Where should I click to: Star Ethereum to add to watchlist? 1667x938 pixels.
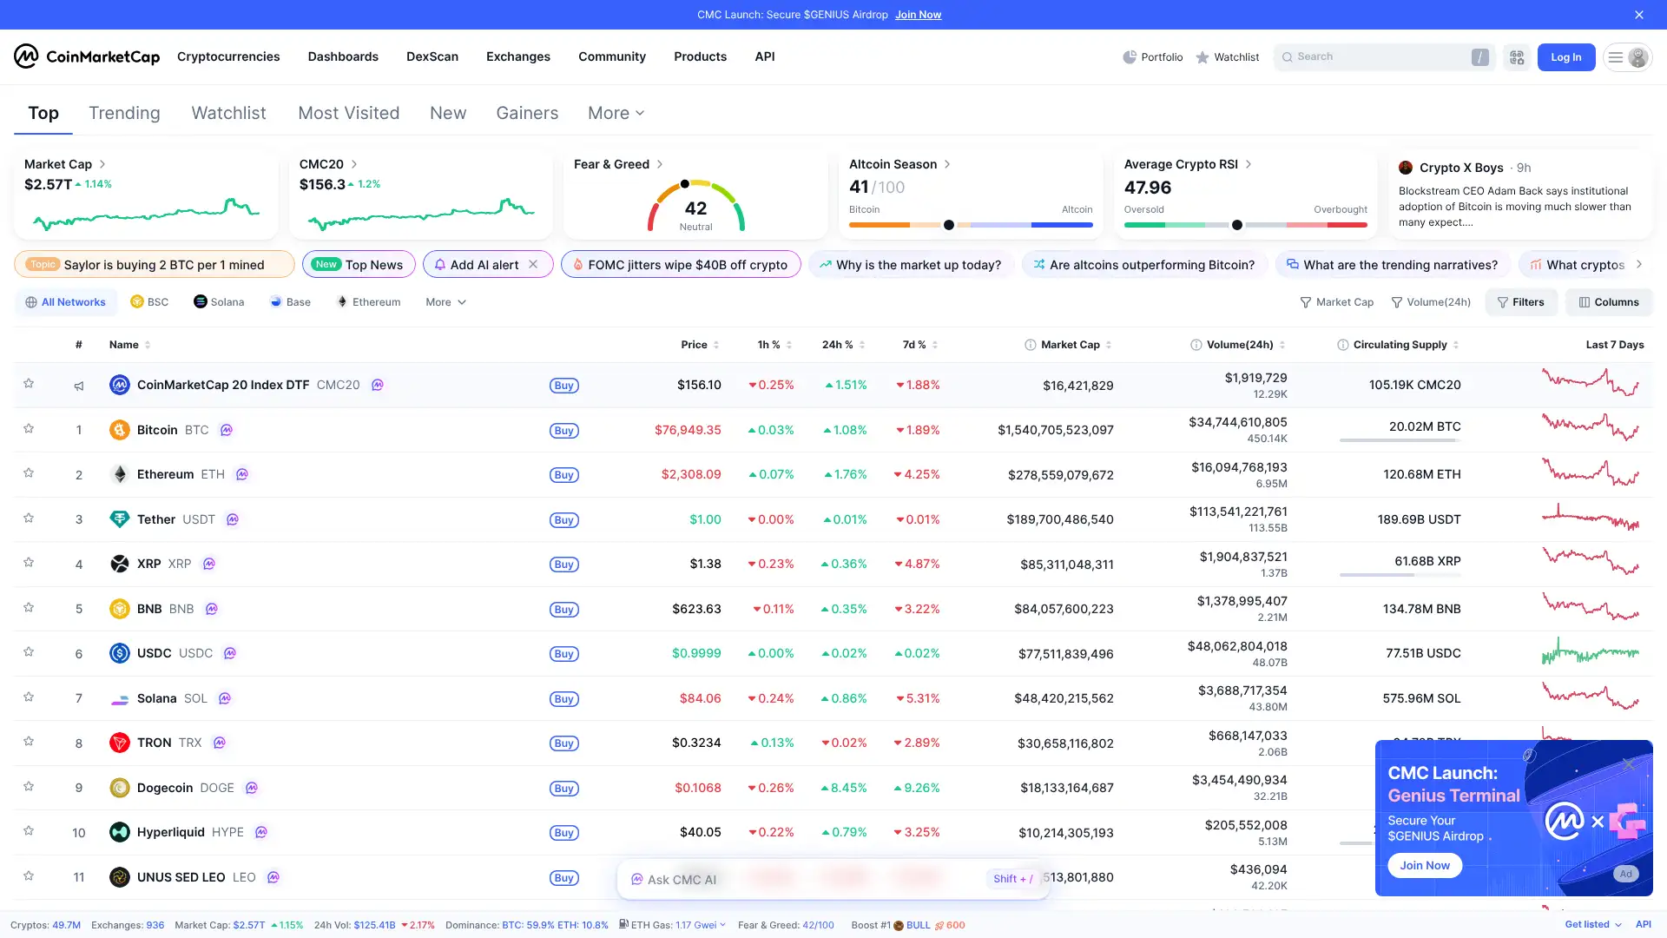[x=29, y=473]
